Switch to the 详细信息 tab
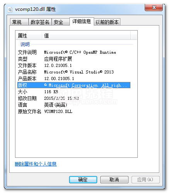 82,21
